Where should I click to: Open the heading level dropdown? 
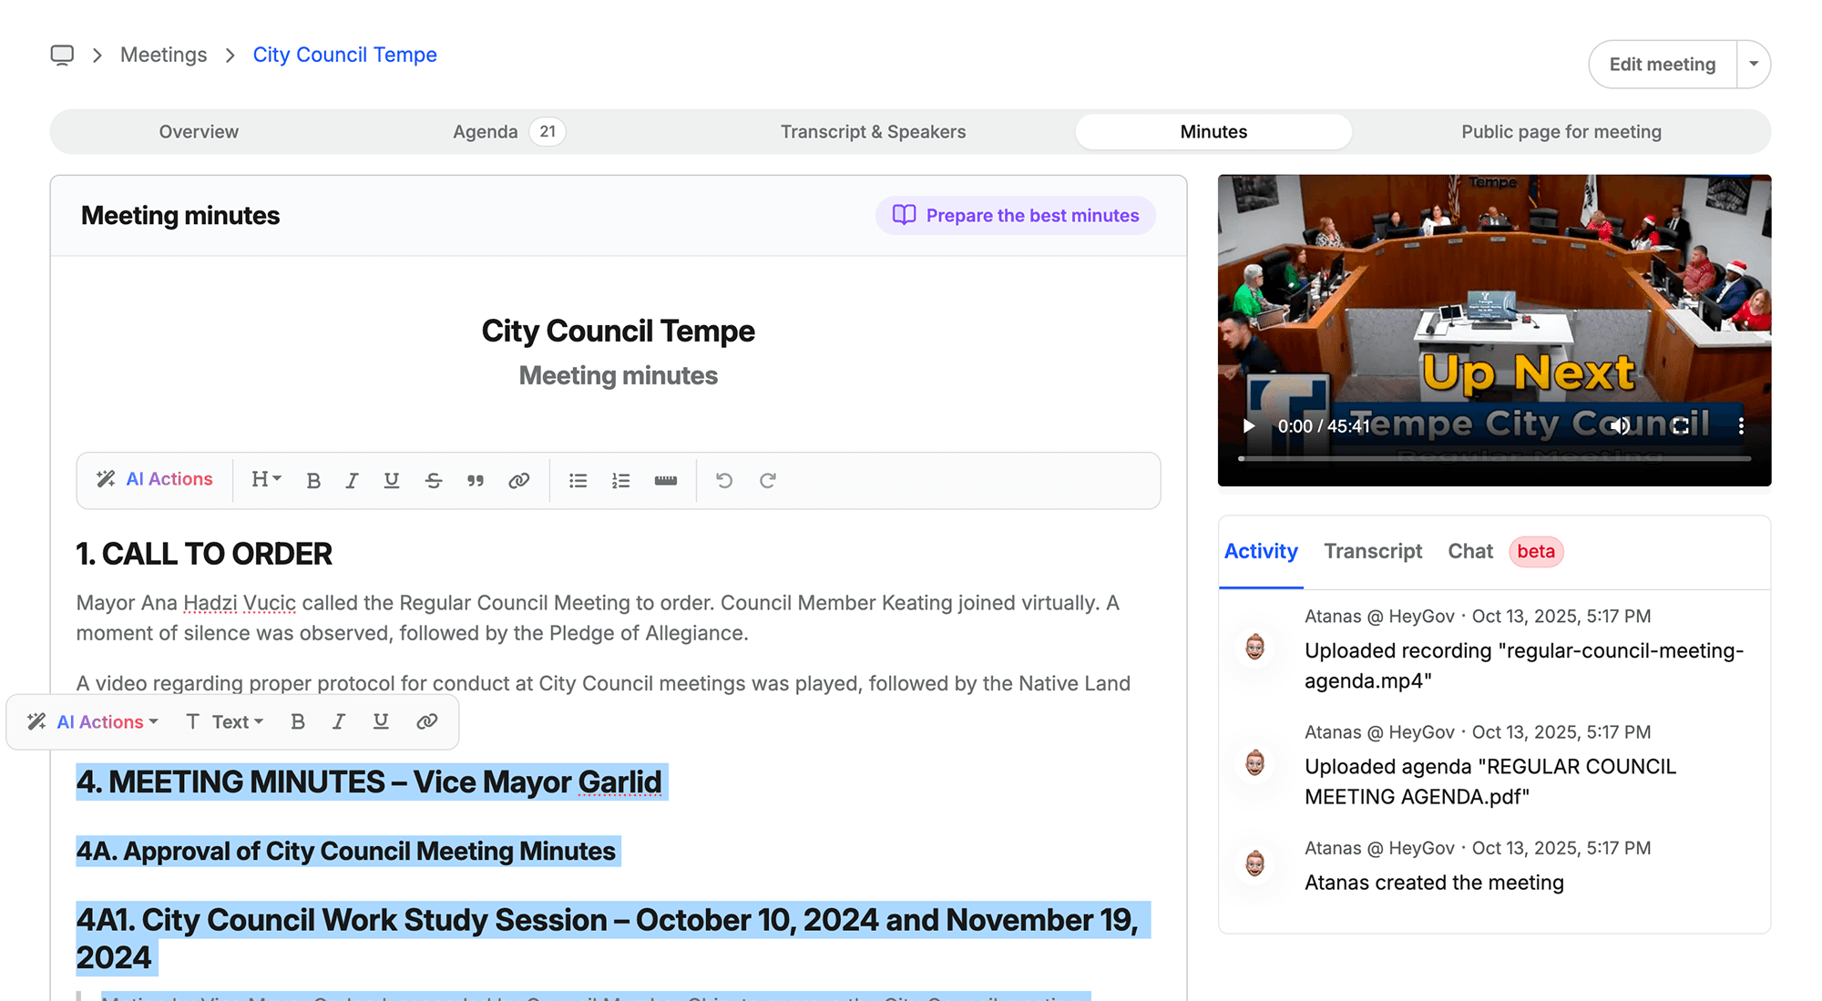266,479
